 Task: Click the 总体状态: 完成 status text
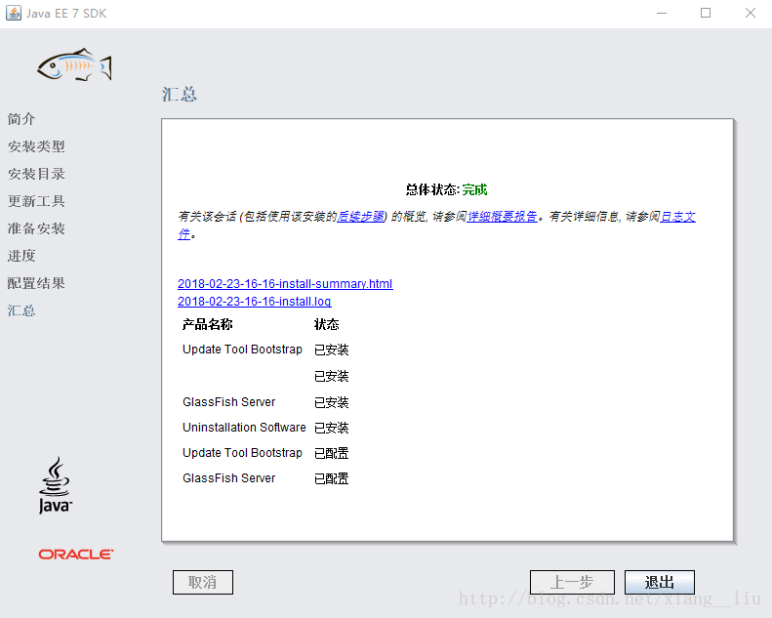point(446,189)
